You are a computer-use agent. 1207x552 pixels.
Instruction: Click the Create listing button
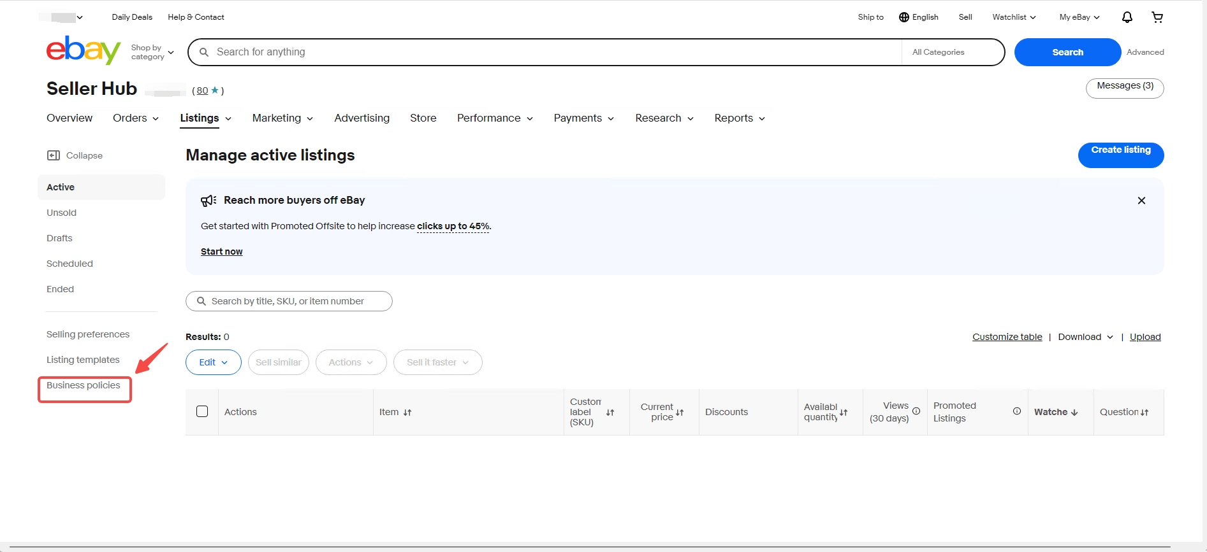1120,155
